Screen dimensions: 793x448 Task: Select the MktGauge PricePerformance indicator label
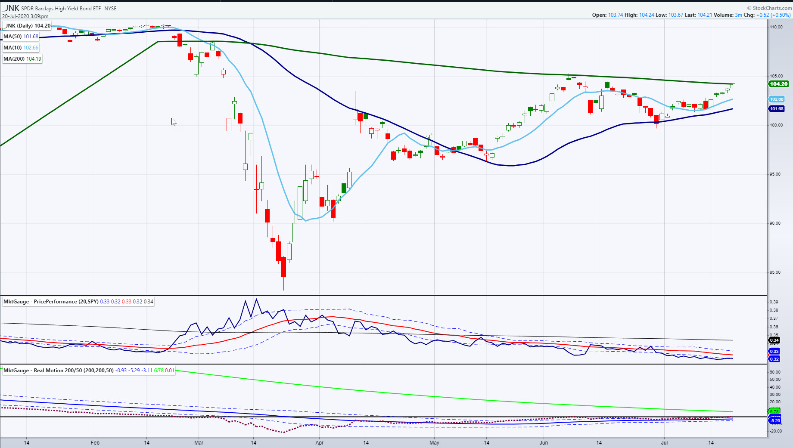[51, 302]
